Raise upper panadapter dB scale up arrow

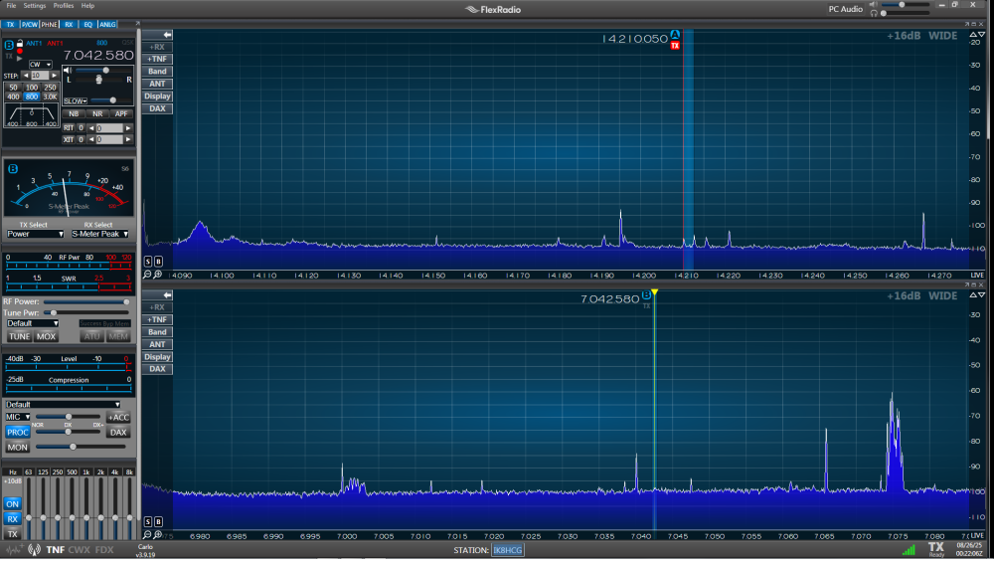974,35
